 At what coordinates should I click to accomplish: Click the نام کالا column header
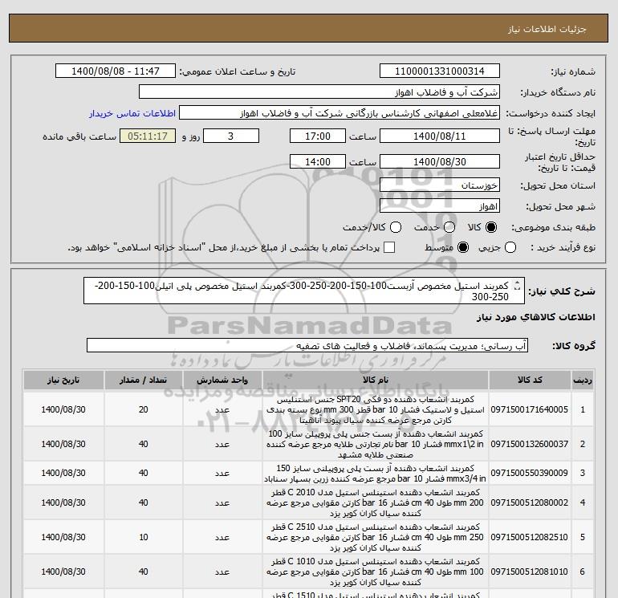coord(376,380)
